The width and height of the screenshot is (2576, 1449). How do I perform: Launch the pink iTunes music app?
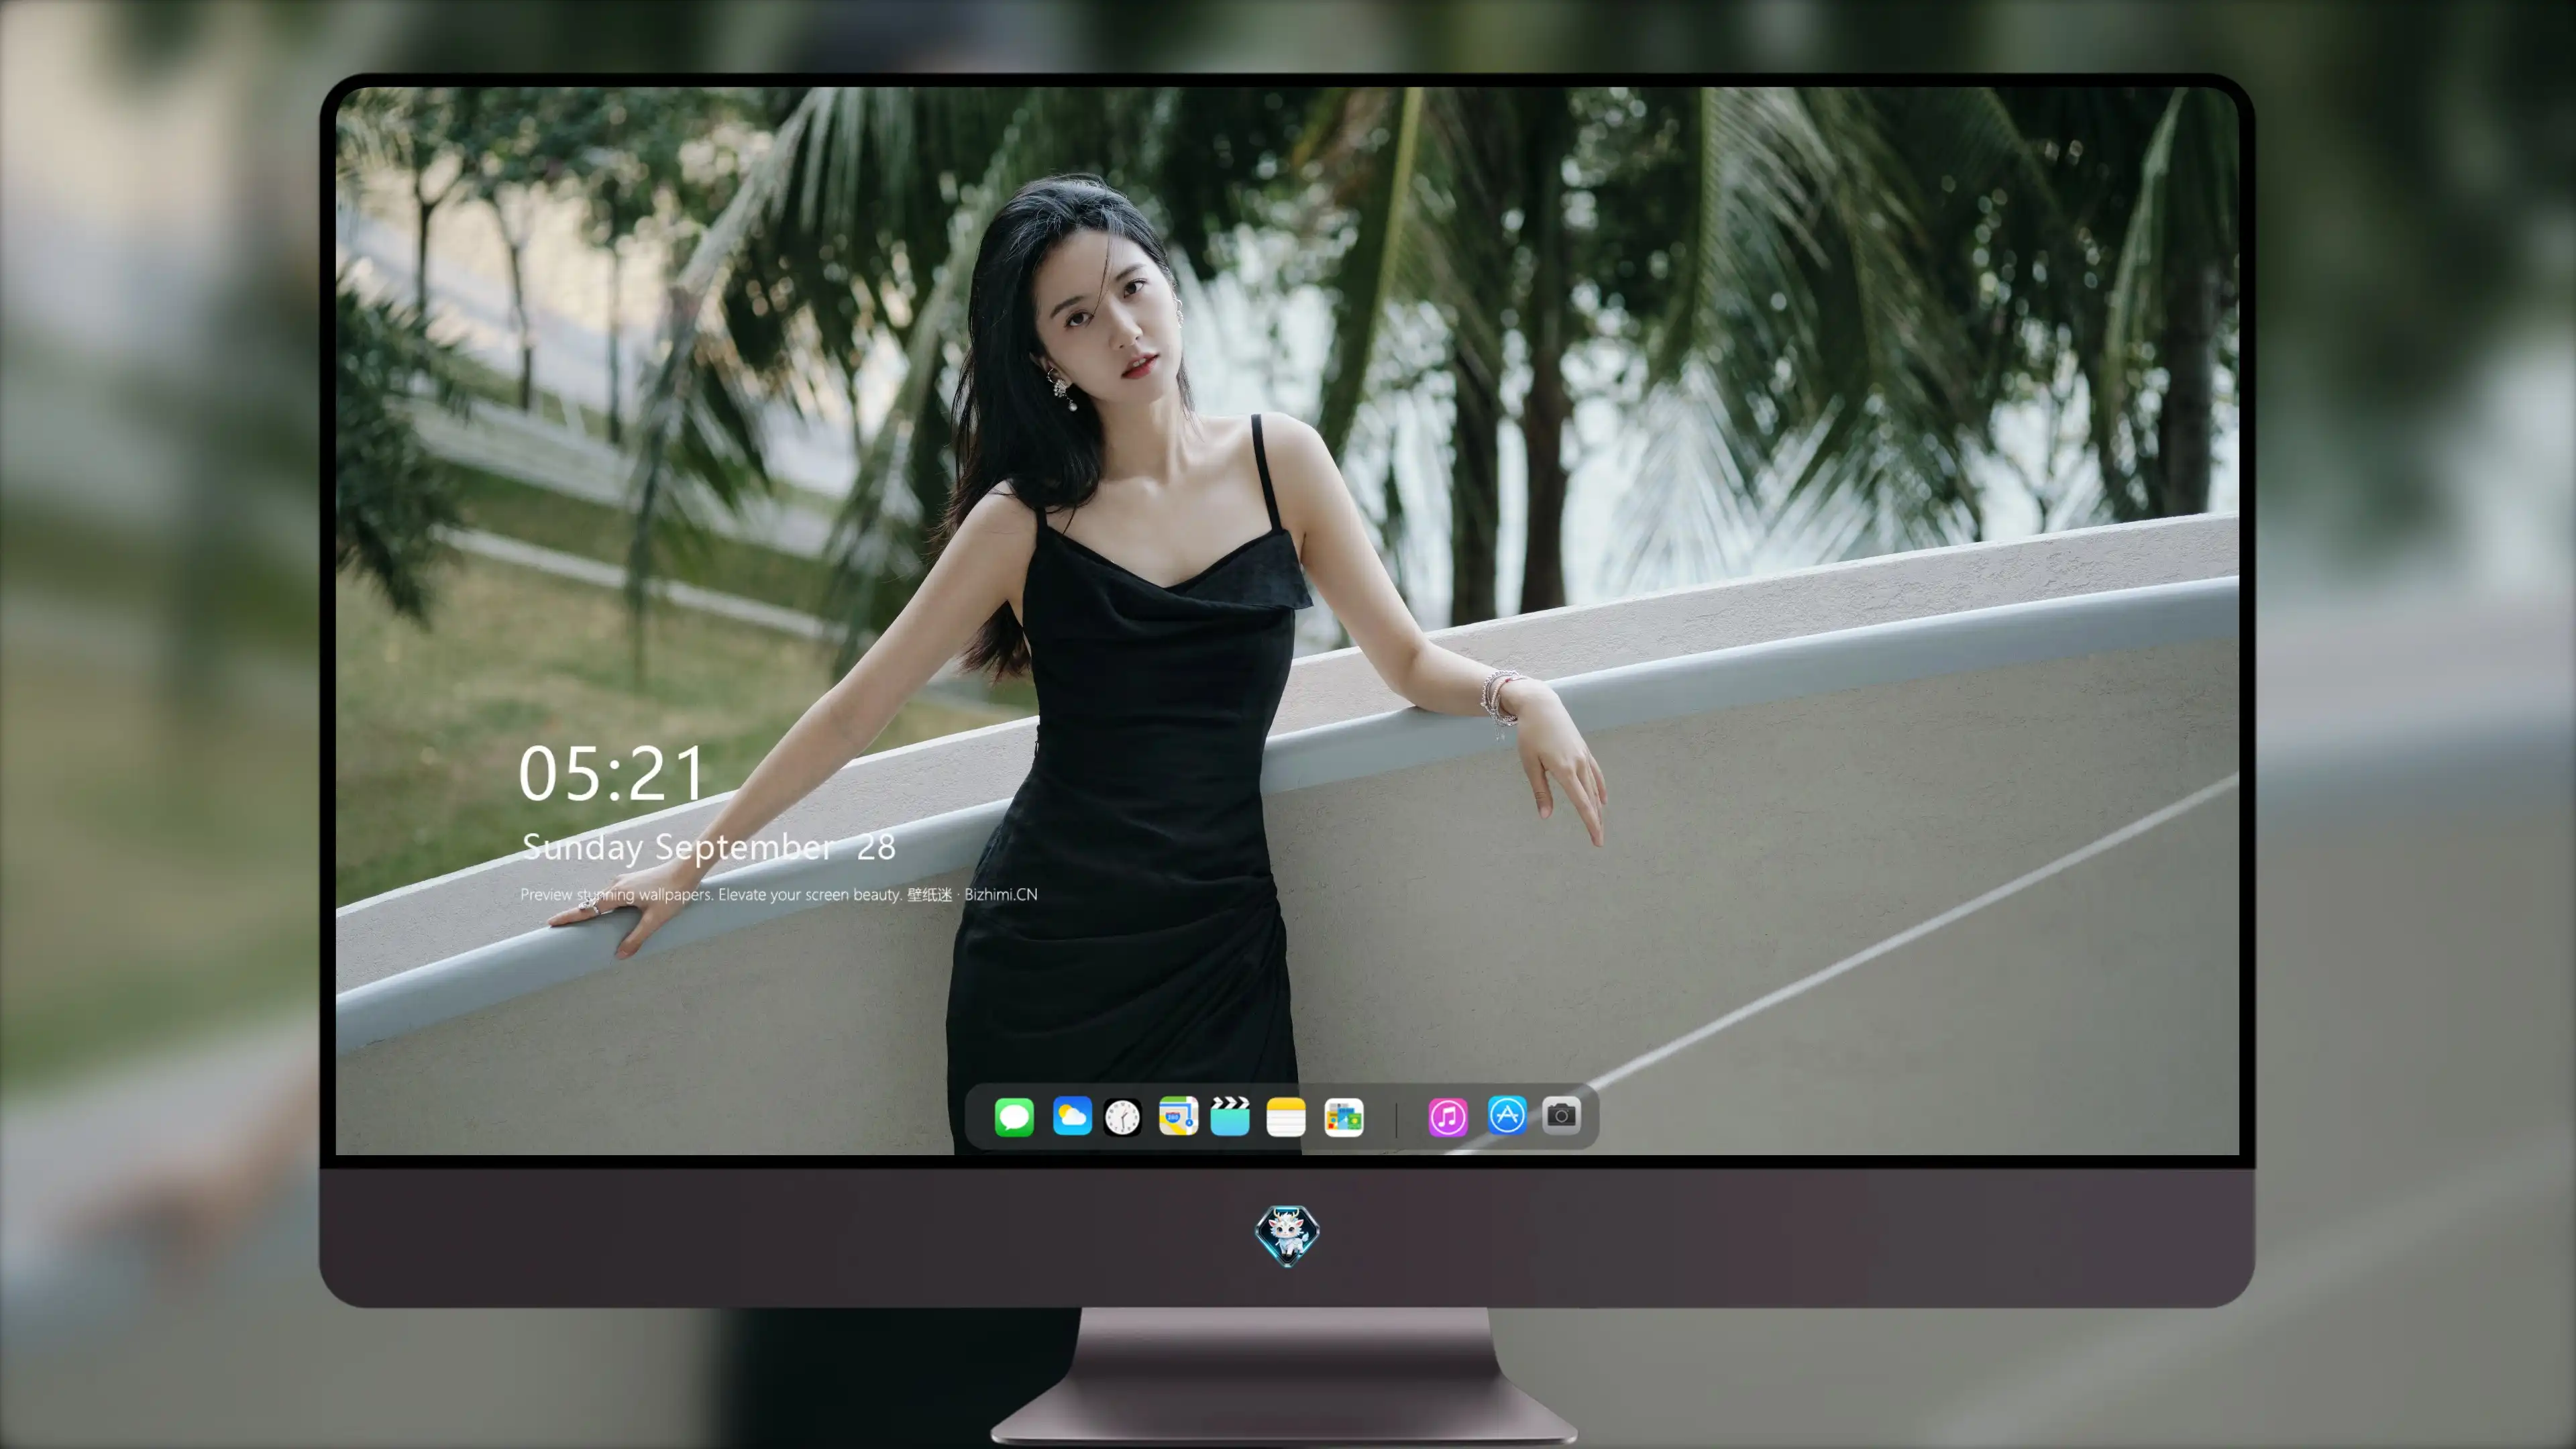tap(1448, 1117)
